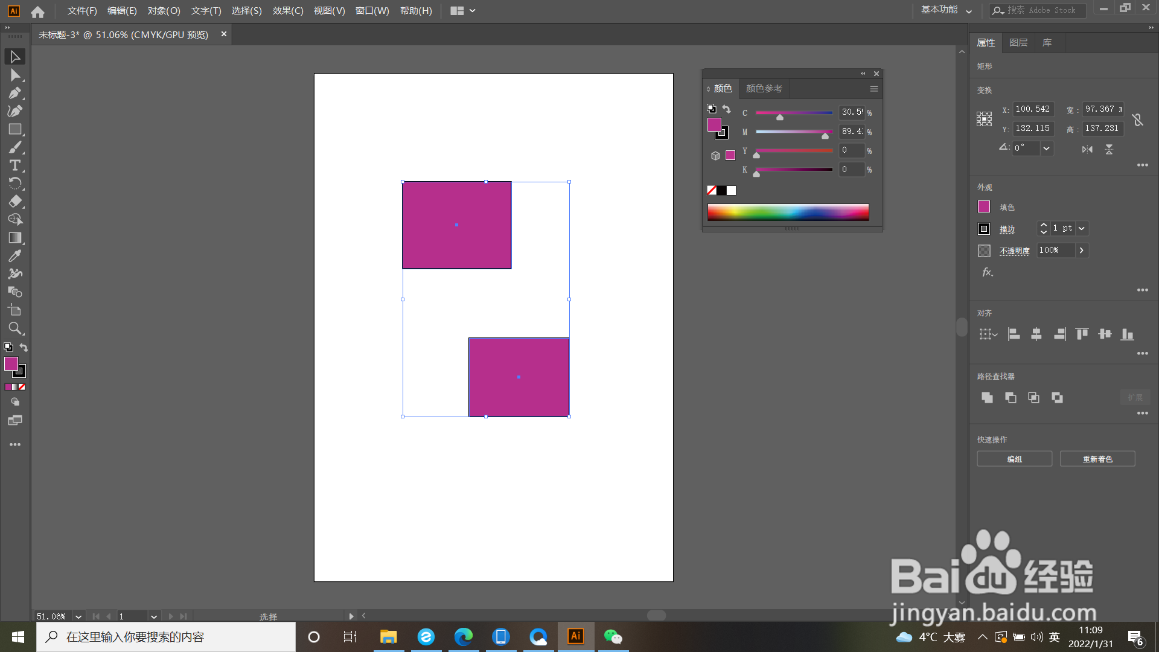Select the Eyedropper tool
This screenshot has height=652, width=1159.
tap(15, 256)
